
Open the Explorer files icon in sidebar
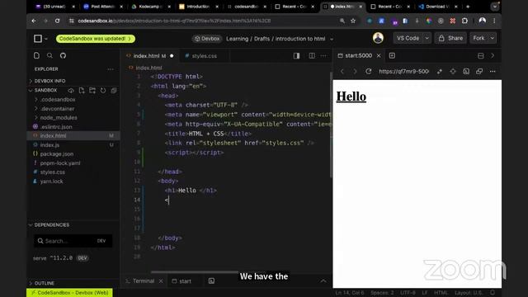[x=36, y=55]
